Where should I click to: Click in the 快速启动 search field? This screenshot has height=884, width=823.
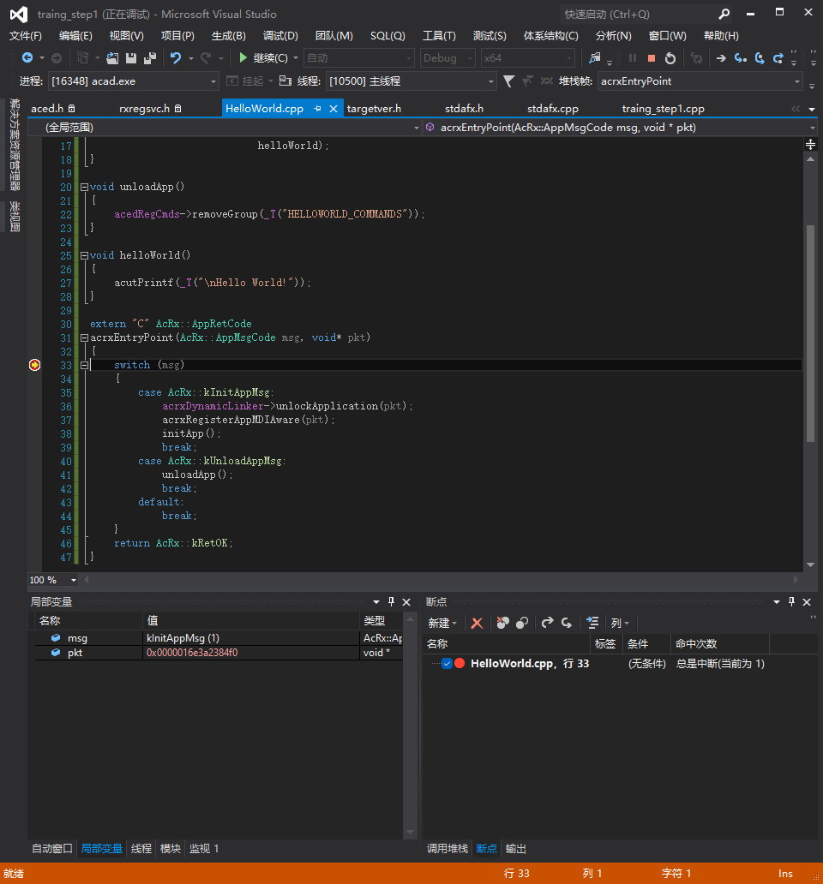634,15
